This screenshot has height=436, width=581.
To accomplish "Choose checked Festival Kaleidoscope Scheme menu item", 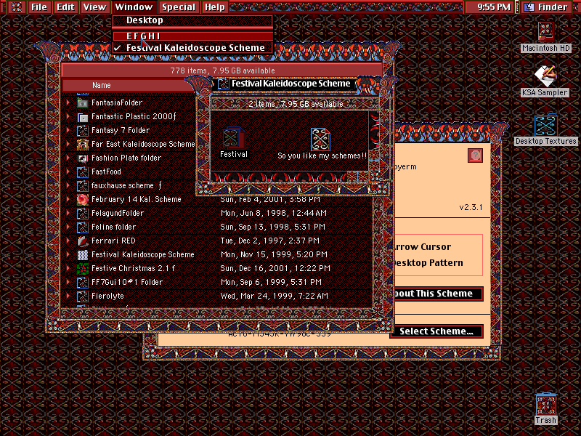I will pyautogui.click(x=192, y=48).
